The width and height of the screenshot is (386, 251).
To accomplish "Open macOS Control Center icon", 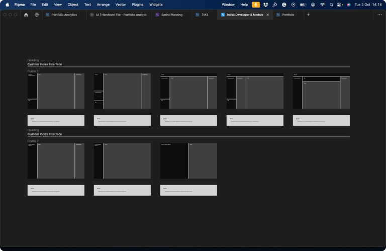I will point(340,5).
